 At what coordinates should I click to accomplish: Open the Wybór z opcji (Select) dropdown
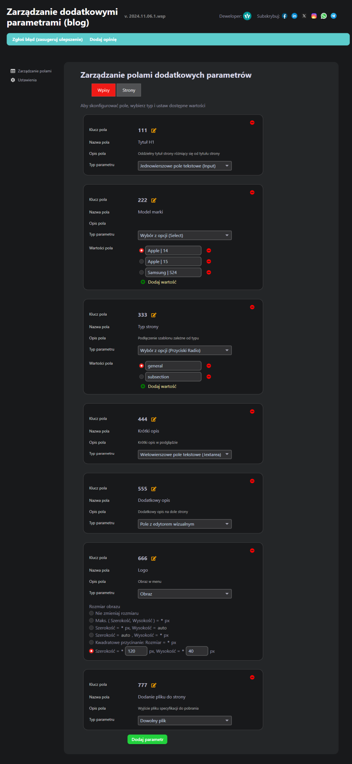click(x=184, y=236)
